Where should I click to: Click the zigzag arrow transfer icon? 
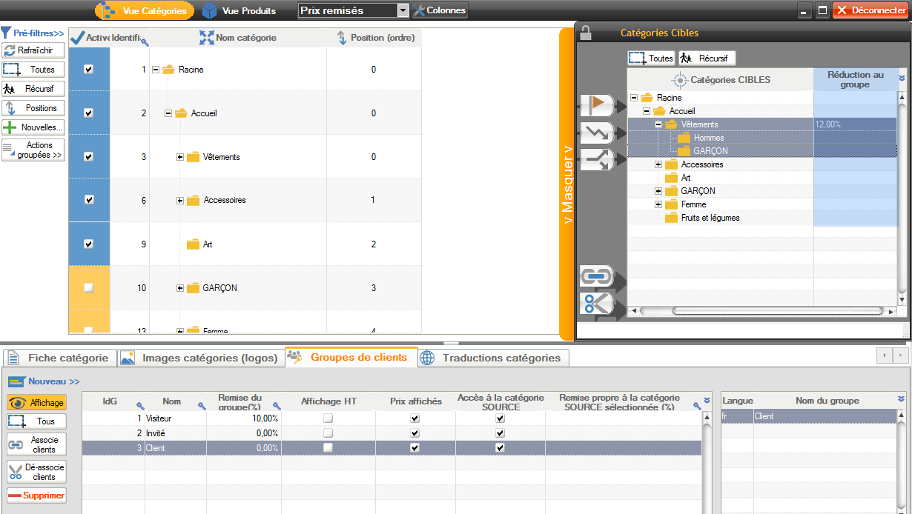pos(597,133)
